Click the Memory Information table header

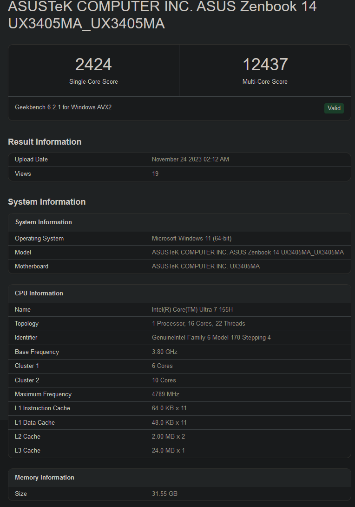coord(45,478)
